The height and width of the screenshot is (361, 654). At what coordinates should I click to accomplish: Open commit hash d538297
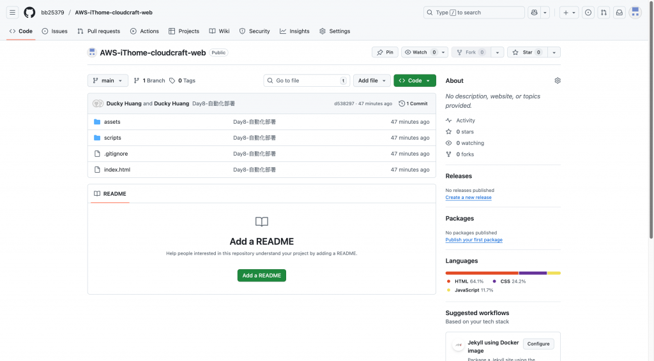[344, 104]
